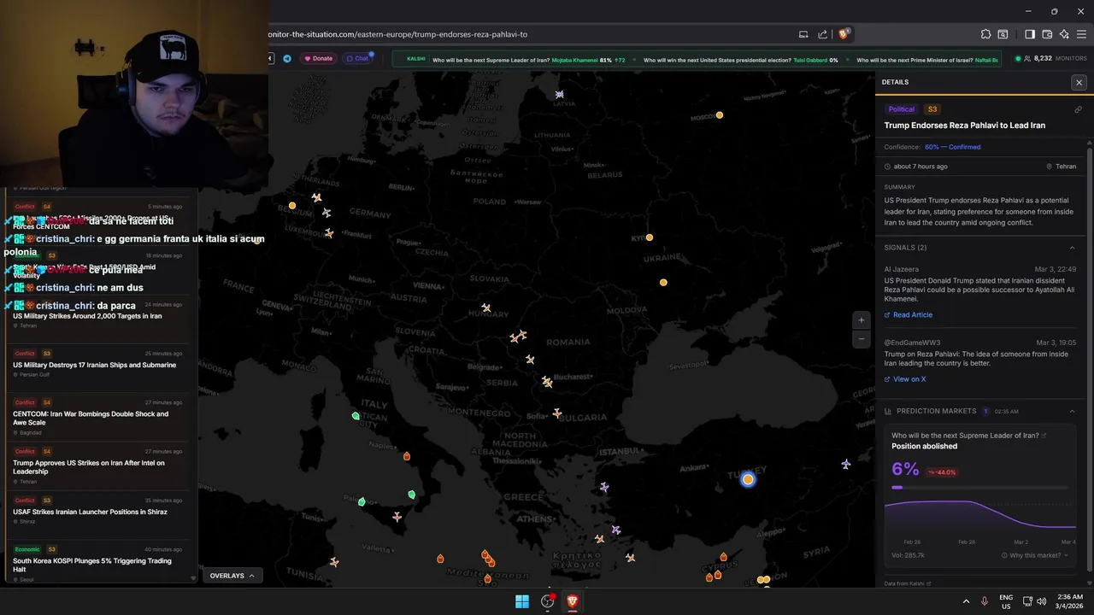Click the orange marker on Cyprus
The image size is (1094, 615).
coord(723,557)
